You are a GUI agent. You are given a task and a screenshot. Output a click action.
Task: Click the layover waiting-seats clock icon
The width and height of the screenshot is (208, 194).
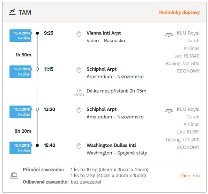click(x=79, y=92)
